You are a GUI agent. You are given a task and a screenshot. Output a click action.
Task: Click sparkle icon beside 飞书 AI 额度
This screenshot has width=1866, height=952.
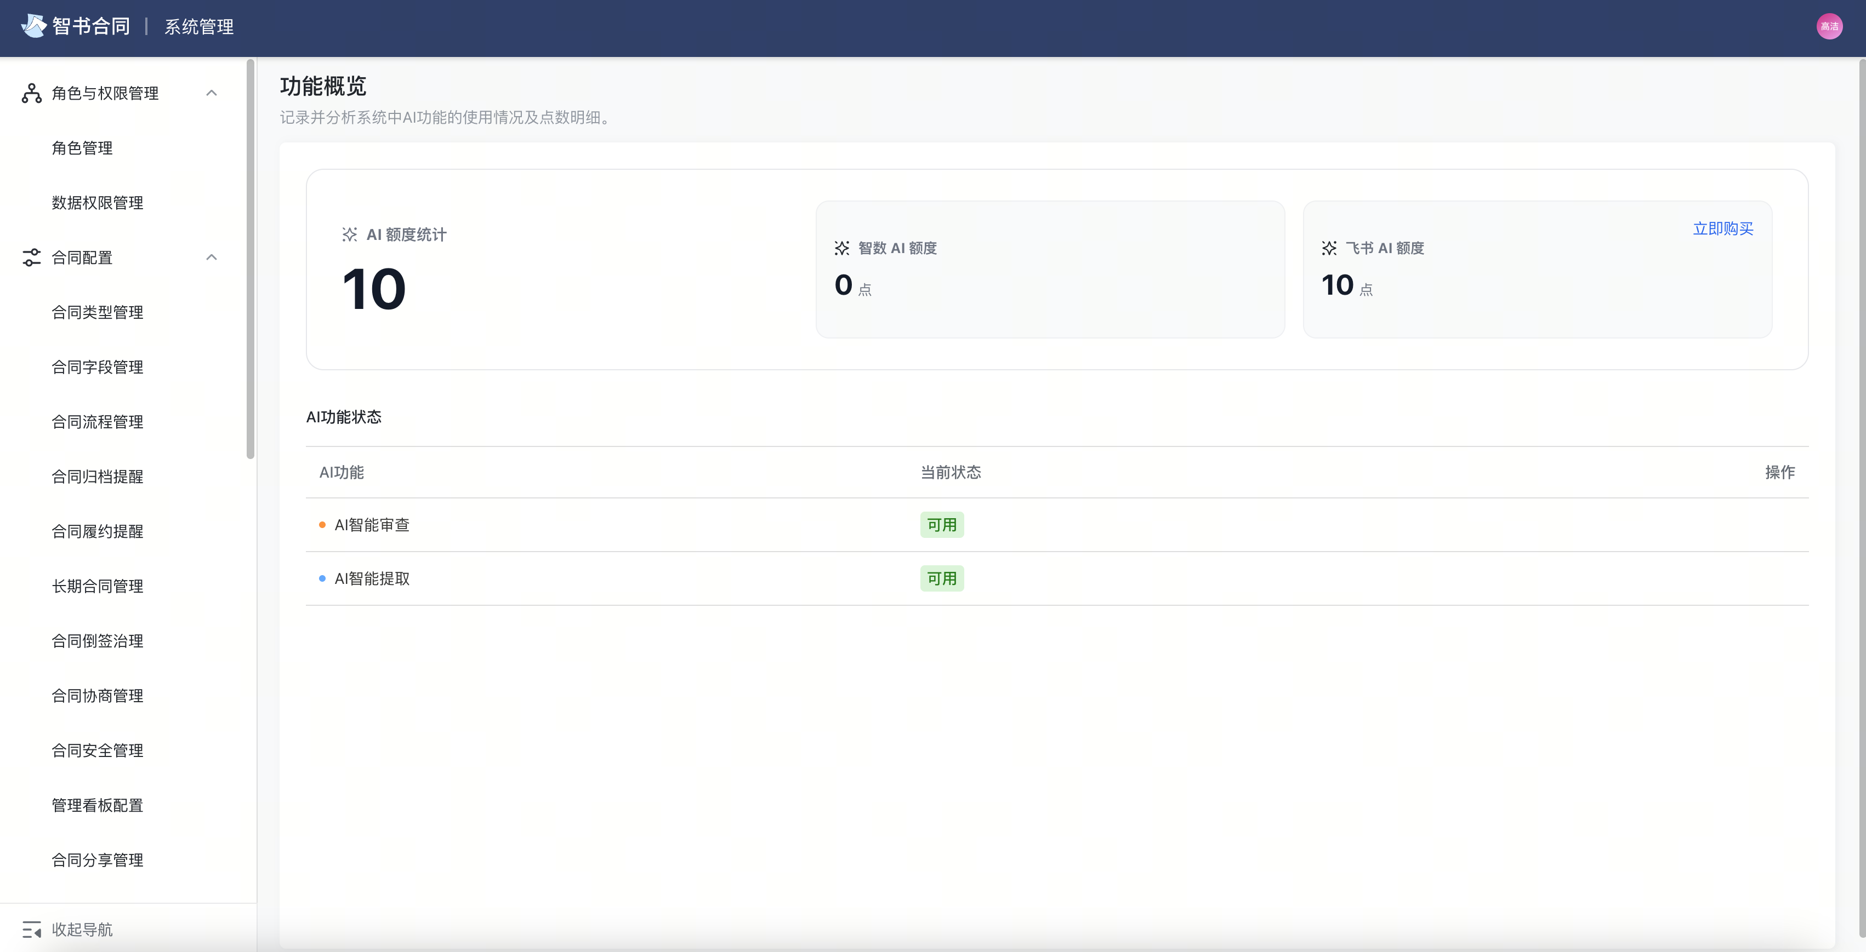point(1329,248)
